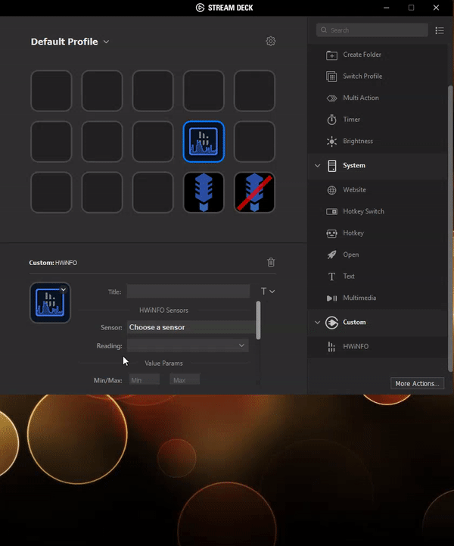Open the profile settings gear icon

270,41
